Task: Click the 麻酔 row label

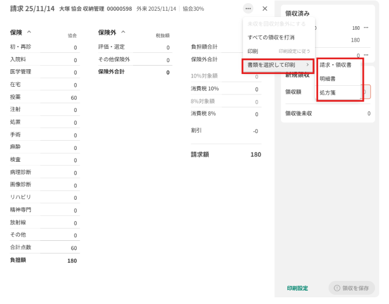Action: coord(15,147)
